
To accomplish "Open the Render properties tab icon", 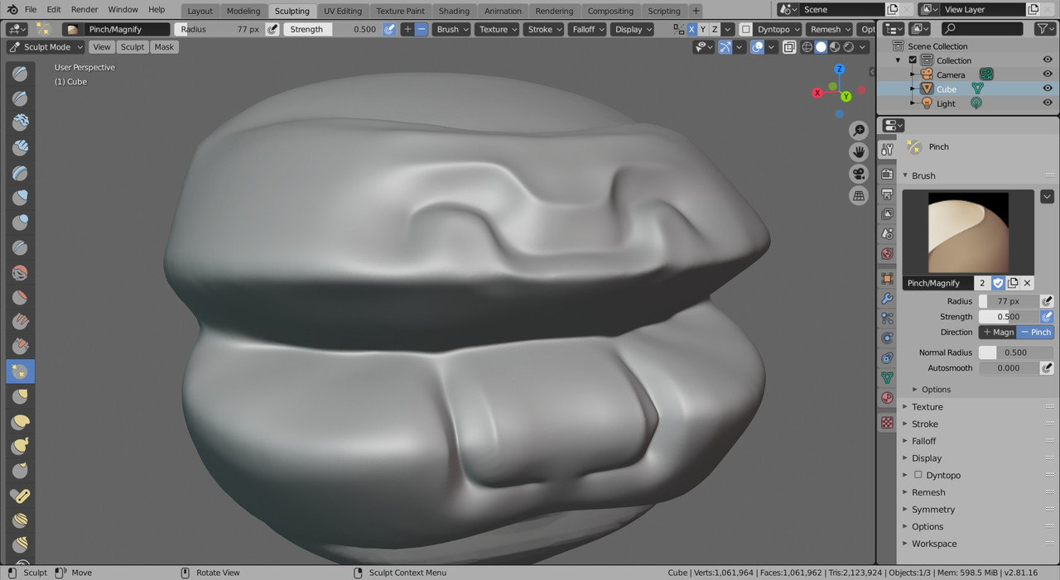I will 887,174.
